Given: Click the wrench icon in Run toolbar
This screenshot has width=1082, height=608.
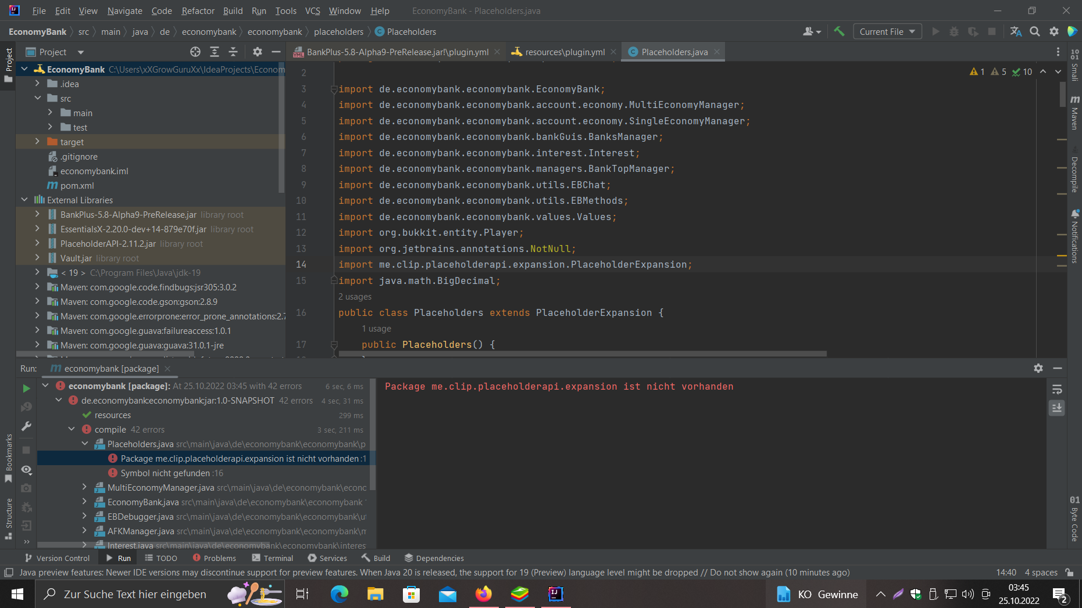Looking at the screenshot, I should click(x=26, y=426).
